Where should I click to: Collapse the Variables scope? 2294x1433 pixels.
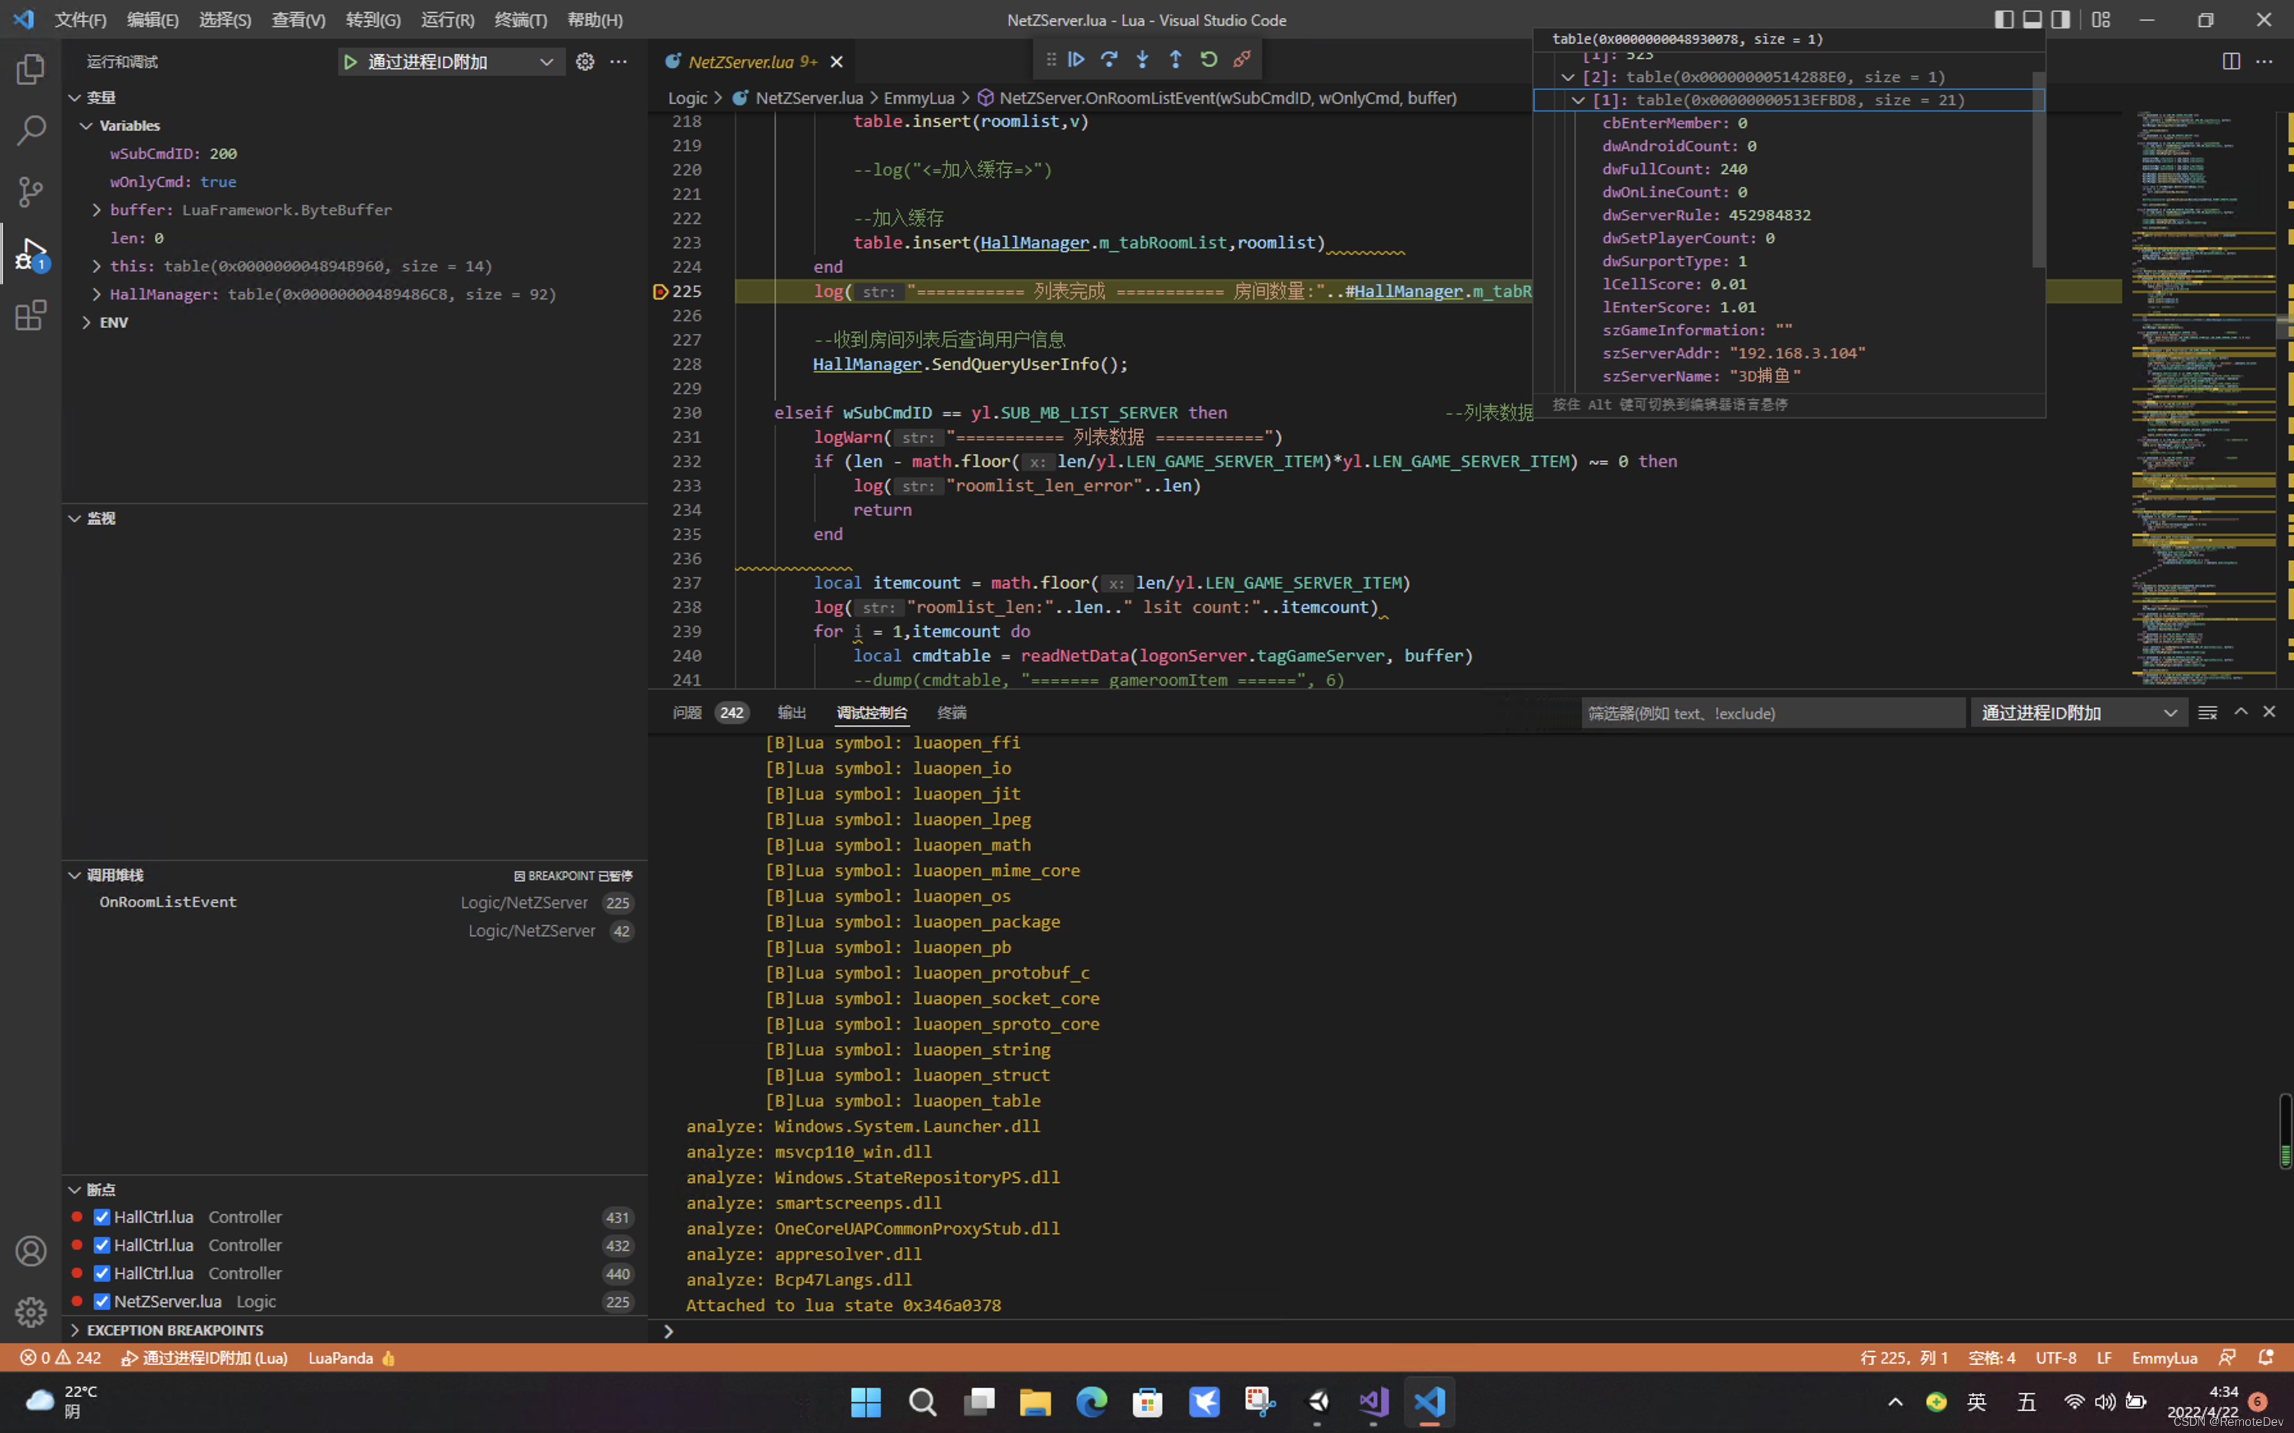(x=86, y=126)
